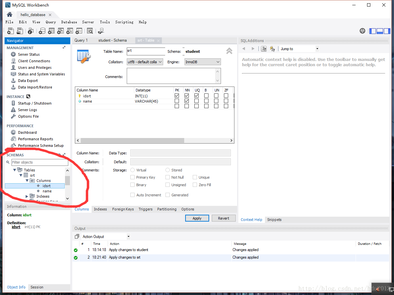Open the Scripting menu
The image size is (394, 295).
(124, 22)
